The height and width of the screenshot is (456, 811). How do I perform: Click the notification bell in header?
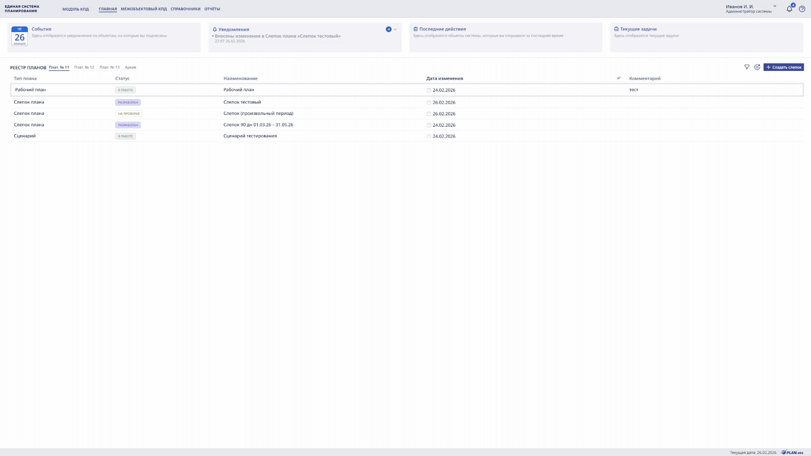[x=789, y=9]
